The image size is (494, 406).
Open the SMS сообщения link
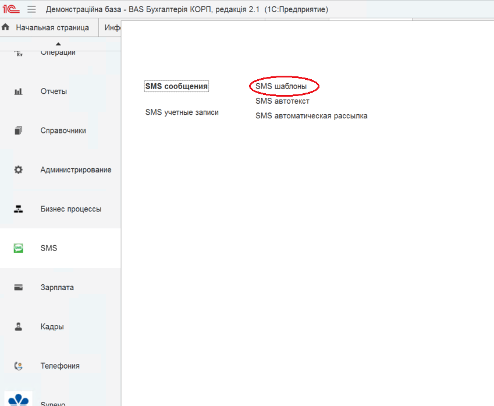coord(176,86)
